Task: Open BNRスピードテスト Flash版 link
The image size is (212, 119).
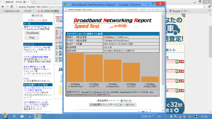Action: [37, 47]
